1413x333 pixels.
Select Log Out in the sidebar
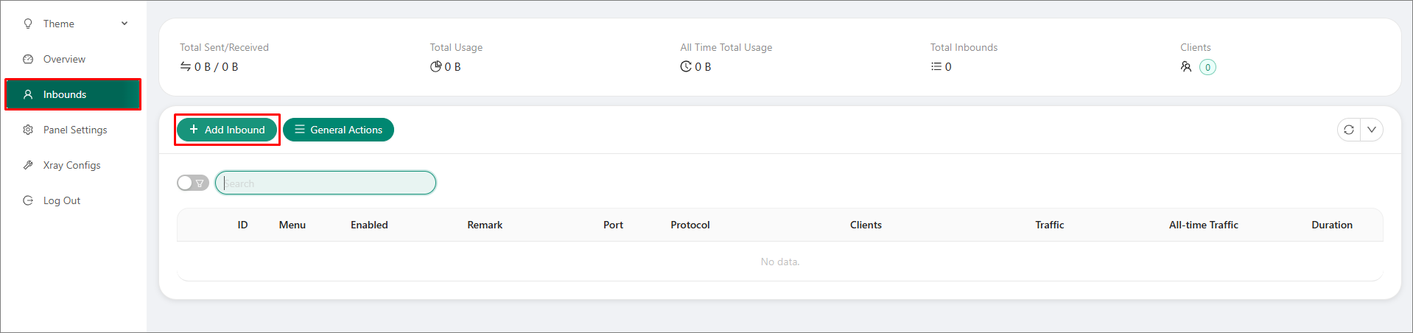coord(62,200)
